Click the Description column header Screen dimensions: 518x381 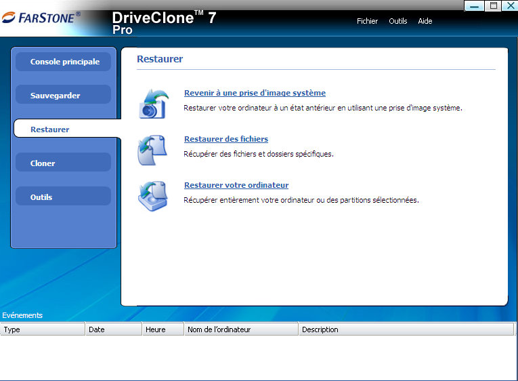click(406, 329)
